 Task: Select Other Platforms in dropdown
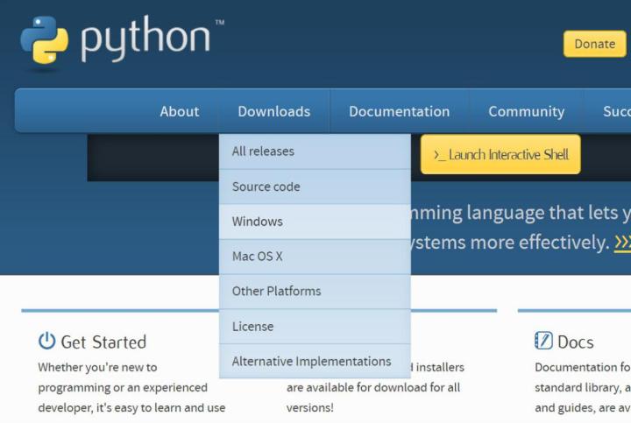(x=315, y=292)
